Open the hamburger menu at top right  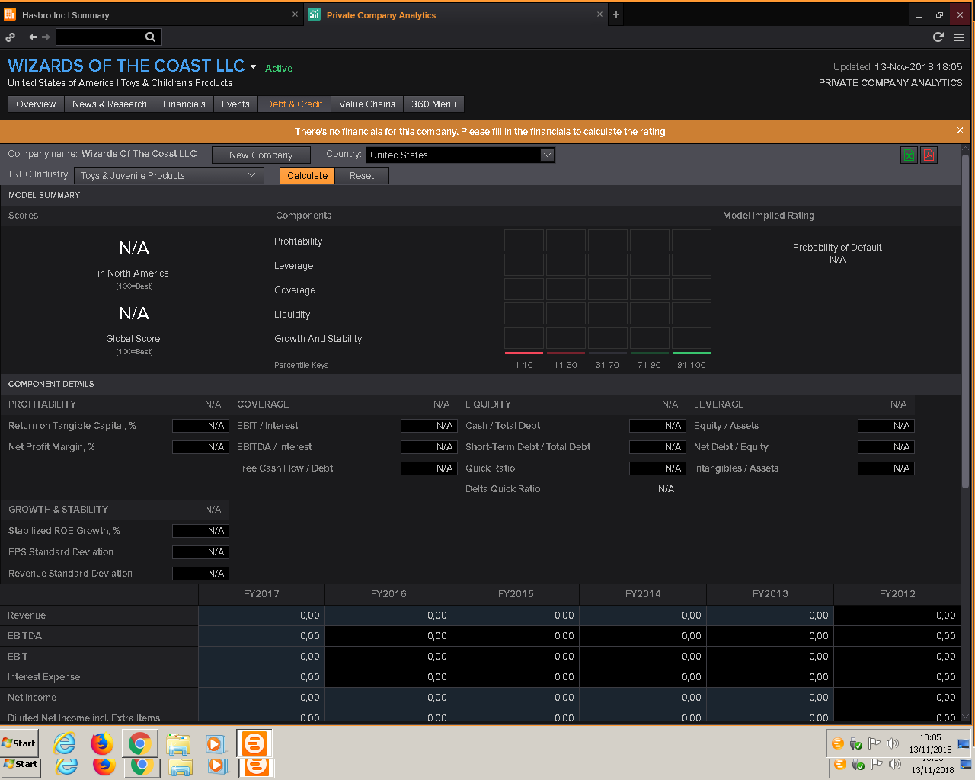pyautogui.click(x=959, y=37)
